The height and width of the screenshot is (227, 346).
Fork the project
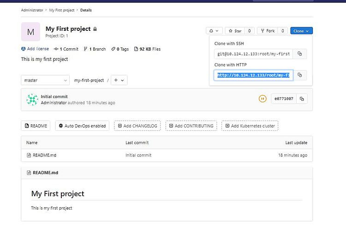tap(267, 31)
